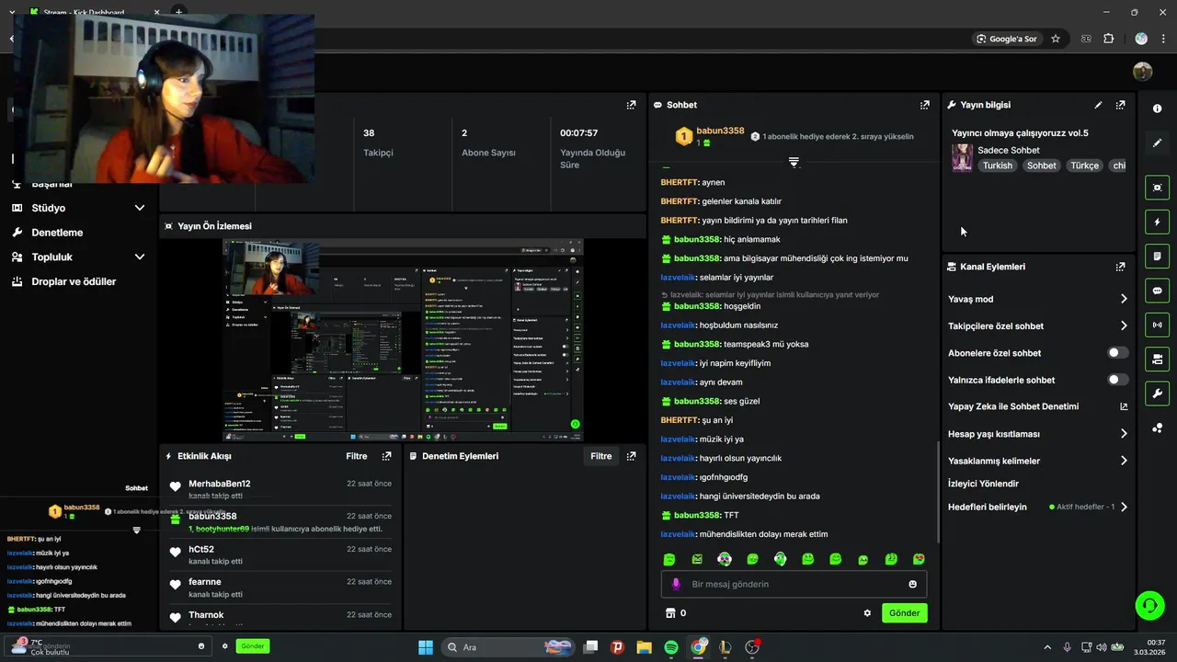Image resolution: width=1177 pixels, height=662 pixels.
Task: Expand Takipçilere özel sohbet settings
Action: tap(1123, 325)
